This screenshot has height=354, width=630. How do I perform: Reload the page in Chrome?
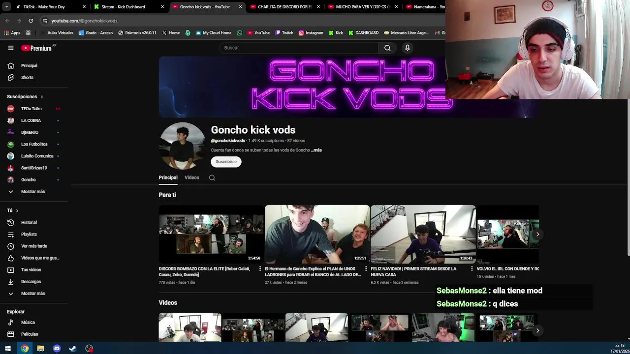[31, 21]
